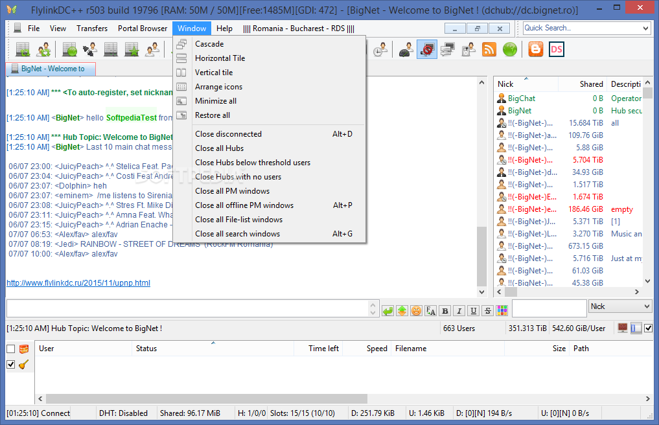Check the unchecked box beside database icon
Viewport: 659px width, 425px height.
11,349
